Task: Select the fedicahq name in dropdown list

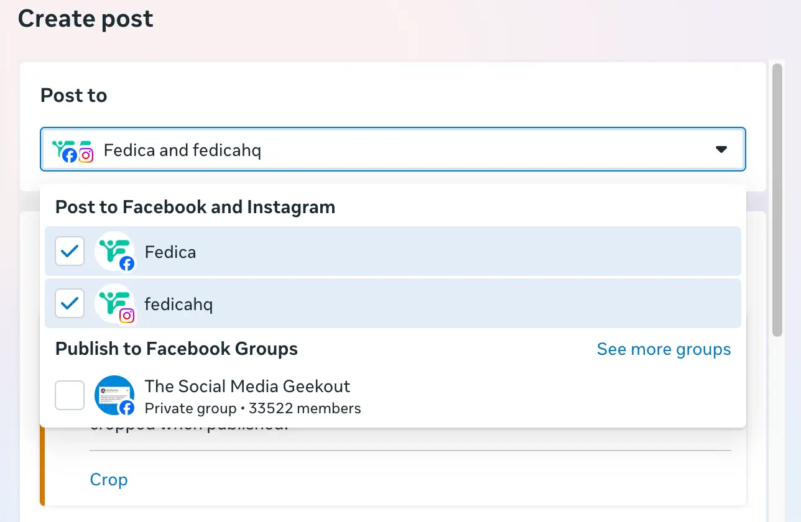Action: pyautogui.click(x=178, y=304)
